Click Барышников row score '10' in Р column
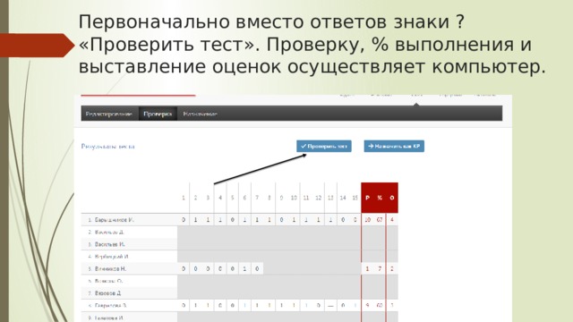 (367, 220)
